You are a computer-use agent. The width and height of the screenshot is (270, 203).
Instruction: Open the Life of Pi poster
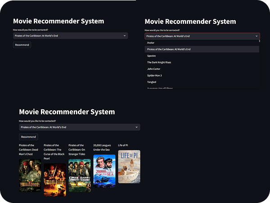point(129,167)
